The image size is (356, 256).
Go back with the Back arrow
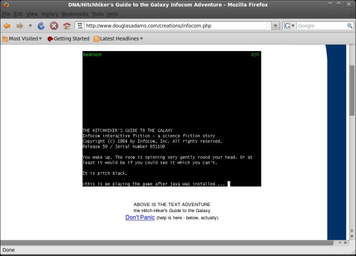tap(7, 26)
